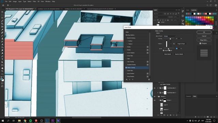Click create new group icon in Layers panel
This screenshot has height=123, width=218.
(x=170, y=115)
